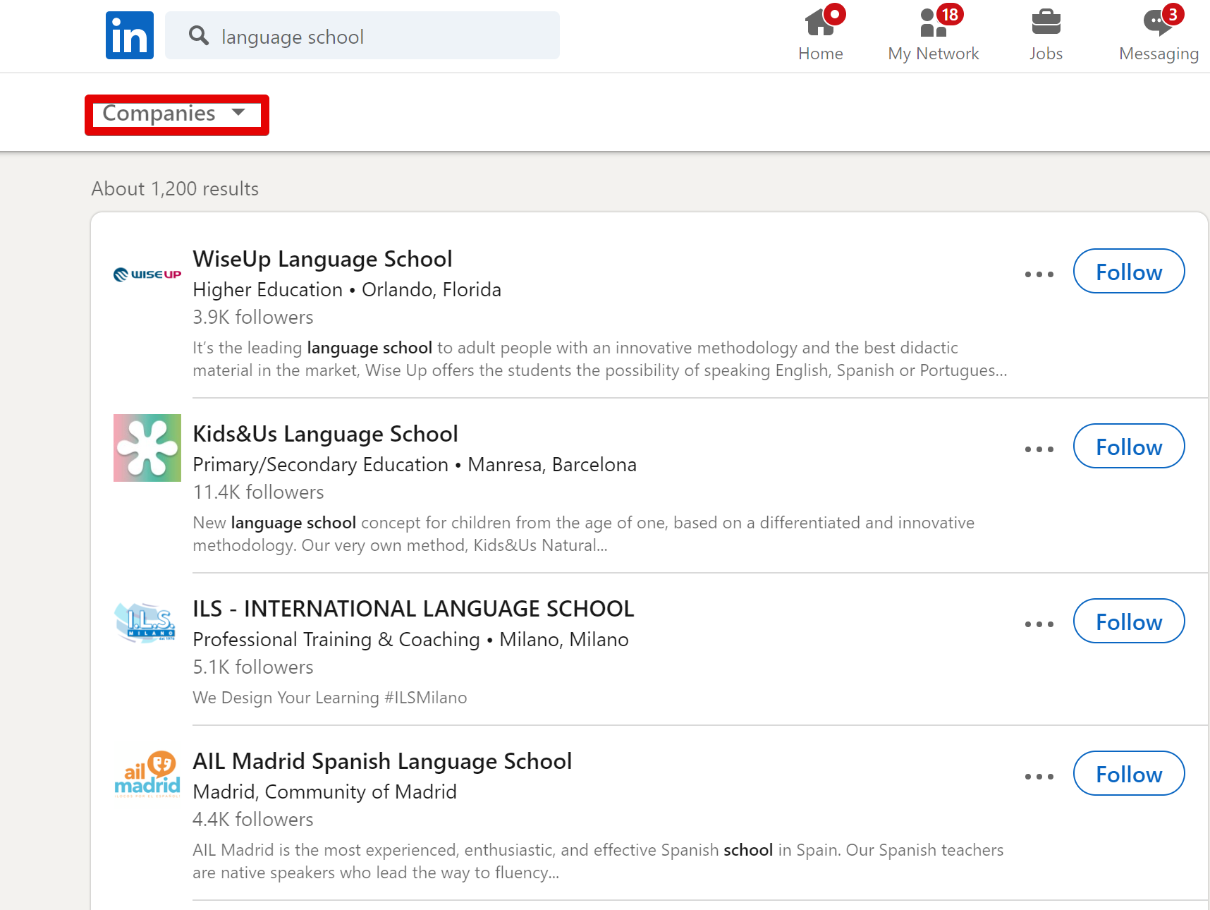Open more options for WiseUp Language School
1210x910 pixels.
[x=1039, y=274]
